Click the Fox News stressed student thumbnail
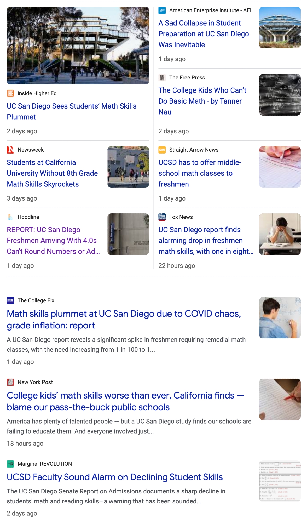307x523 pixels. click(x=280, y=234)
